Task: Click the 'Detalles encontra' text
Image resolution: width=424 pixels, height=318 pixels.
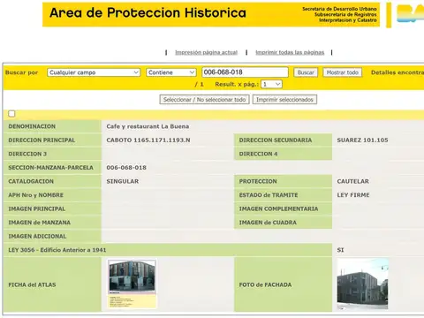Action: click(x=397, y=72)
